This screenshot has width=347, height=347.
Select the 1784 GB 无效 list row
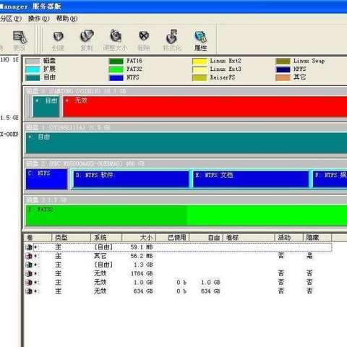pos(179,273)
